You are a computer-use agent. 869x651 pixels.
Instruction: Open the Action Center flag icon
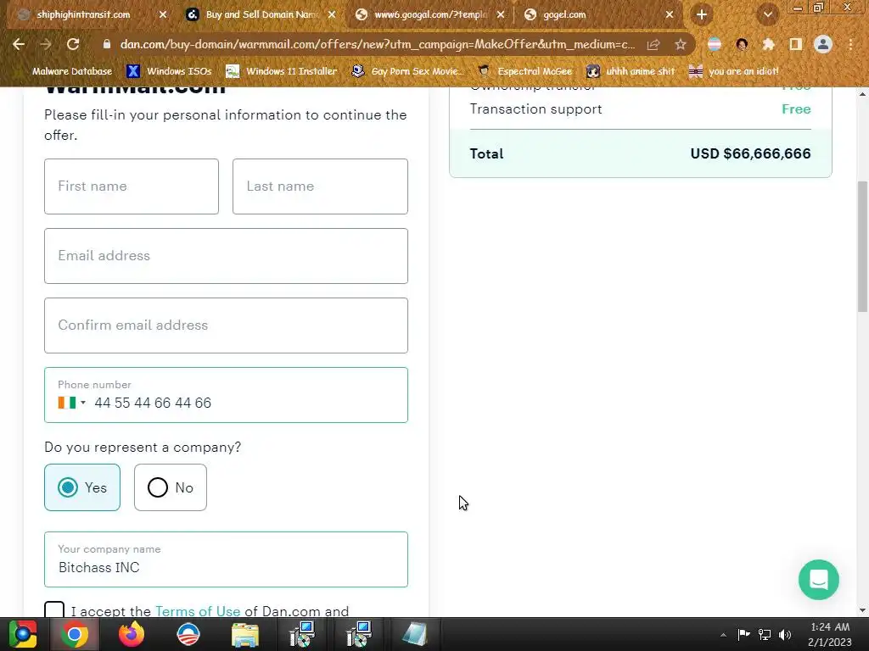click(x=743, y=634)
